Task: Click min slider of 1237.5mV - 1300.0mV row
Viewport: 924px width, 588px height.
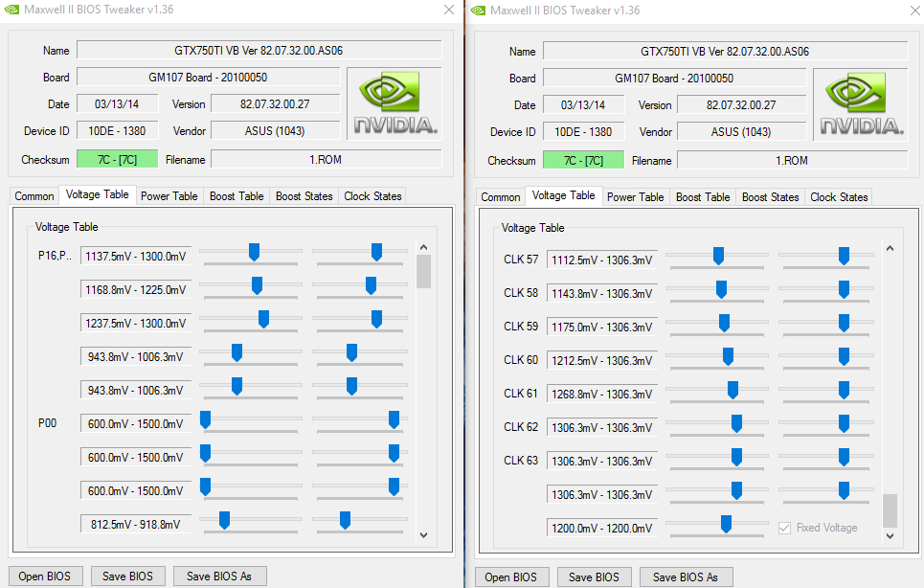Action: click(263, 319)
